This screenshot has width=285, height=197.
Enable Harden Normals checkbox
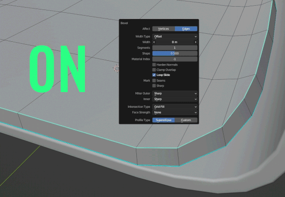pyautogui.click(x=154, y=65)
